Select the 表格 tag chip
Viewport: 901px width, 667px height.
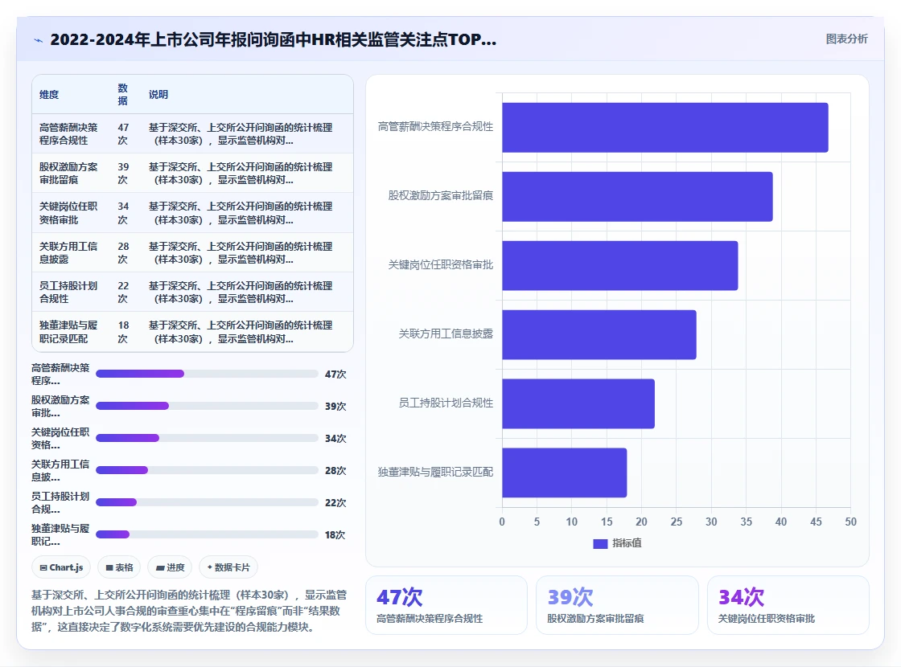tap(120, 567)
